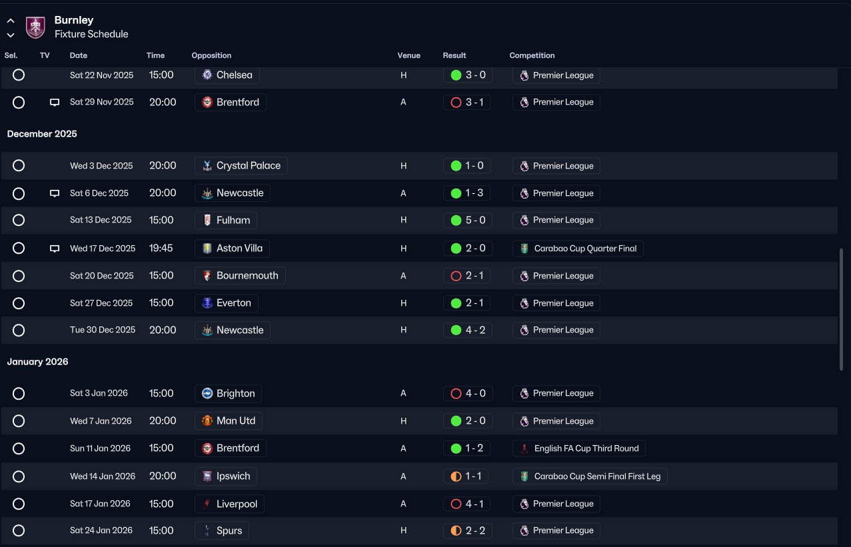Sort by the Date column header
Image resolution: width=851 pixels, height=547 pixels.
pos(79,55)
